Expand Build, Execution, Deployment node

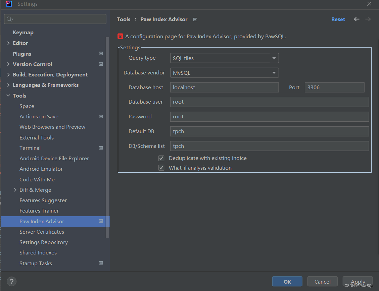[8, 74]
